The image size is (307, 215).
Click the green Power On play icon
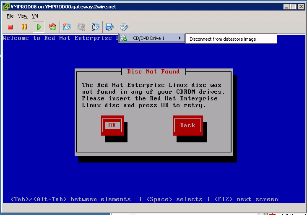pos(39,27)
